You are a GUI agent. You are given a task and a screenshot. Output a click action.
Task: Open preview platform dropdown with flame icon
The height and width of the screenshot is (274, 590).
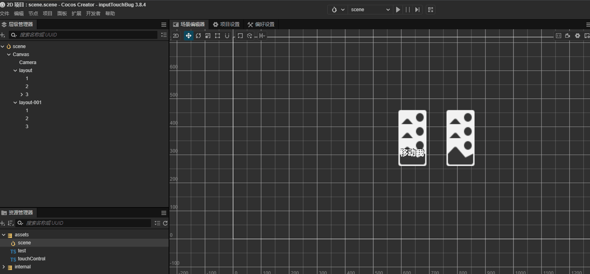(x=338, y=10)
